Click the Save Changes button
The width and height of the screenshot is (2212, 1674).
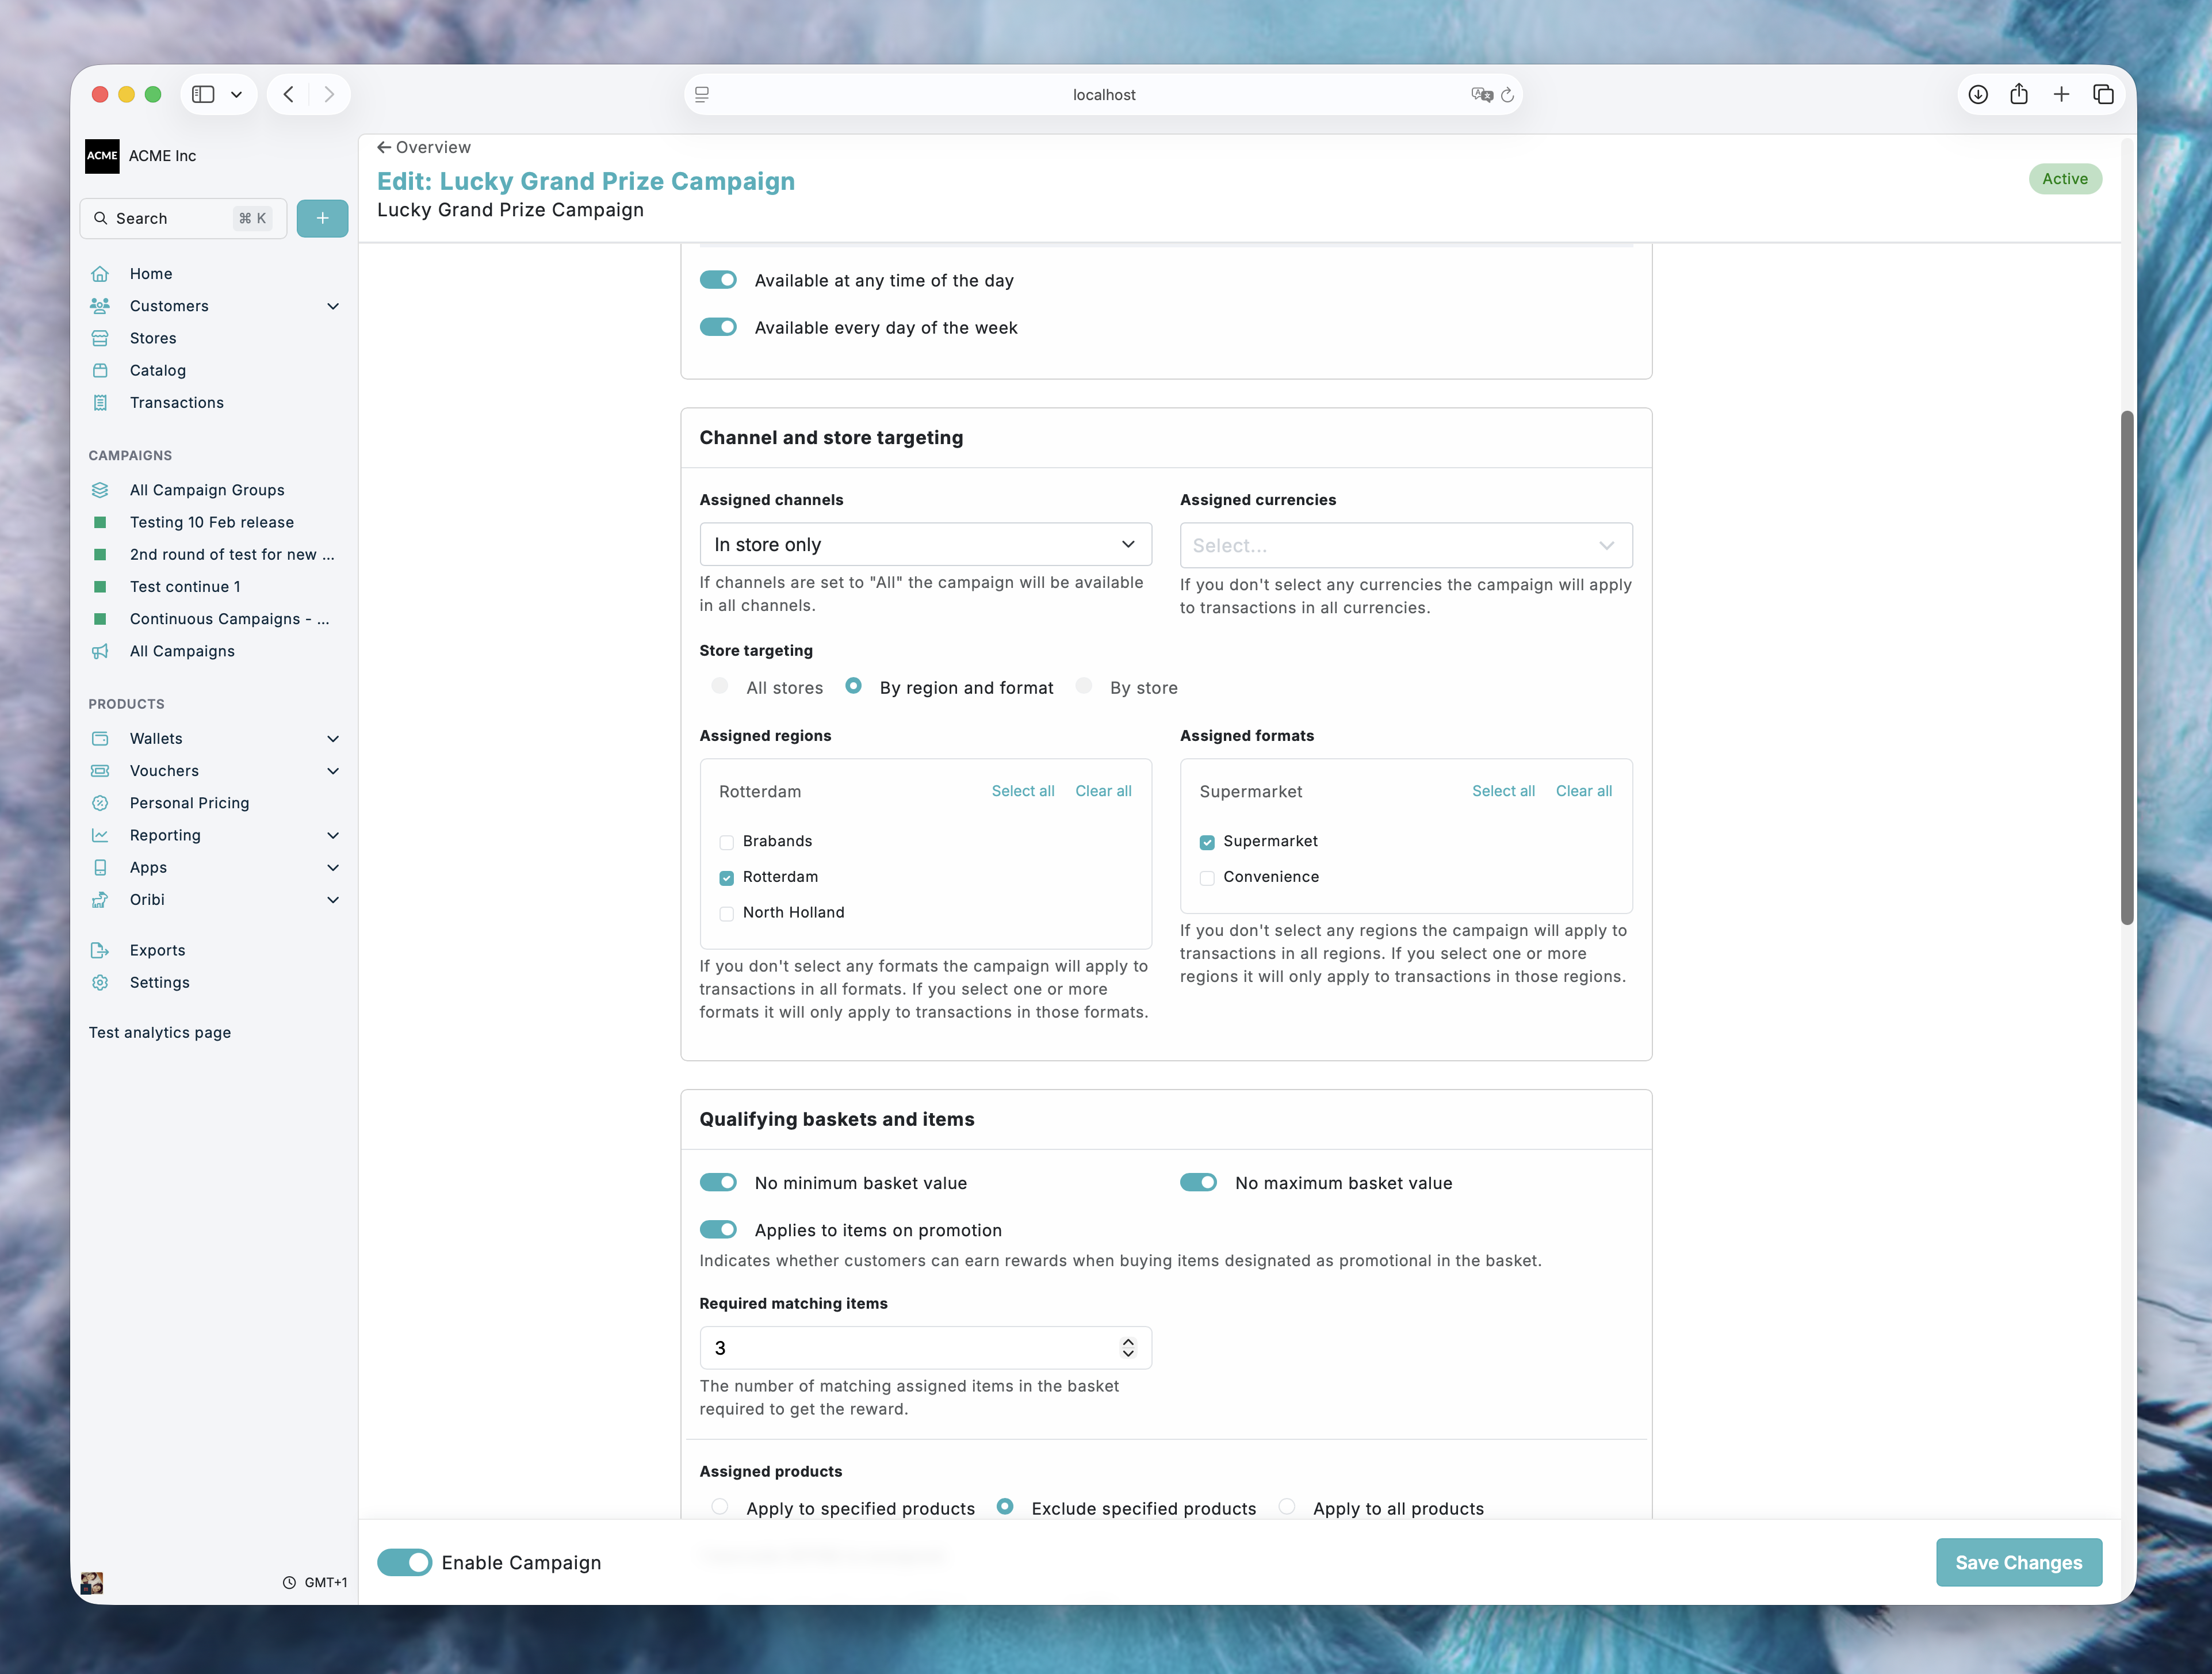(2018, 1562)
